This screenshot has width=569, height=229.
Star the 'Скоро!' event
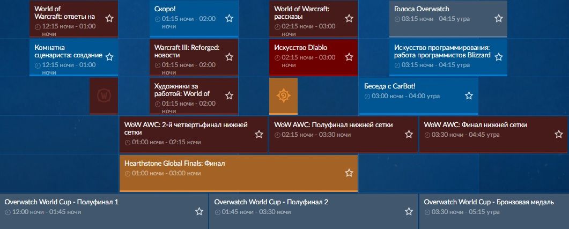tap(229, 19)
